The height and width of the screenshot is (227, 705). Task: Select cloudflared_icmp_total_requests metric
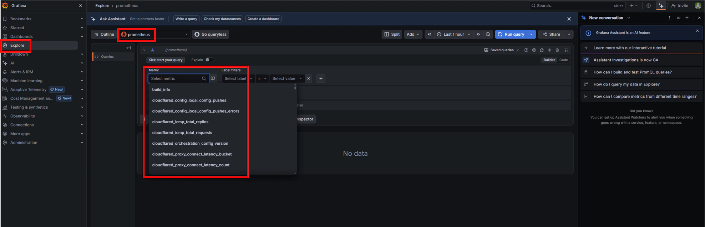click(x=221, y=133)
